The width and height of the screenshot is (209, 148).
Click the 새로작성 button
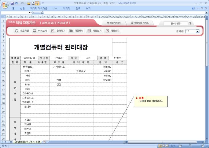click(22, 31)
